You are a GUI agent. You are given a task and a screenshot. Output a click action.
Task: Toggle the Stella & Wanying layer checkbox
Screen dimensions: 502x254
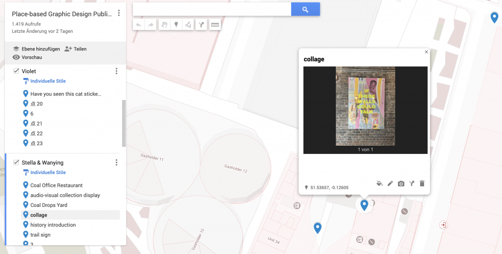click(x=16, y=162)
